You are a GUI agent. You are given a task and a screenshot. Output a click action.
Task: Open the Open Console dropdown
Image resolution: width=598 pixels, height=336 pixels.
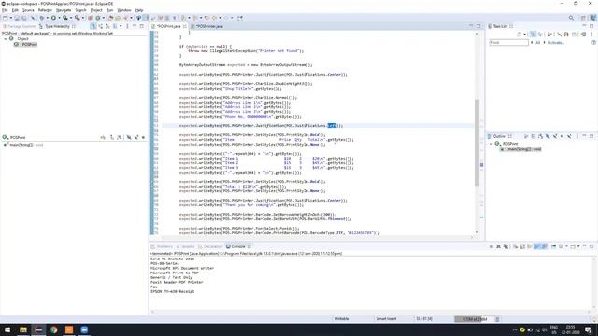click(x=578, y=246)
